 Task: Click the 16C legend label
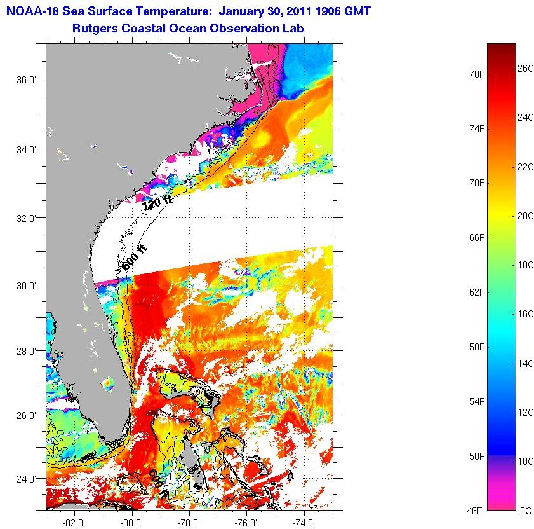pos(526,314)
